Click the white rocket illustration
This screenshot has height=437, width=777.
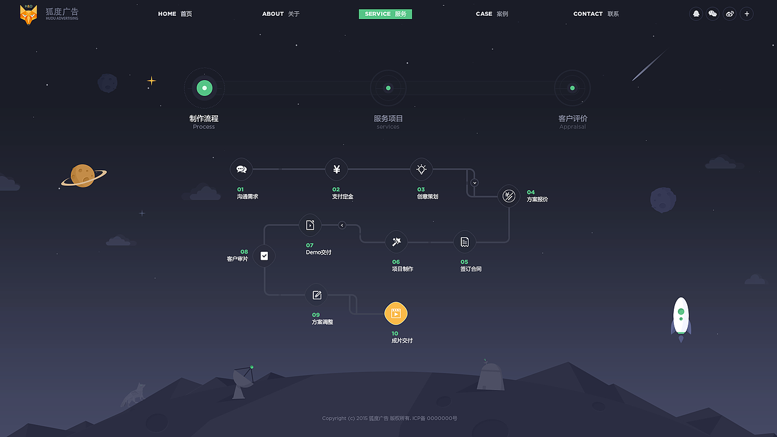pyautogui.click(x=681, y=319)
